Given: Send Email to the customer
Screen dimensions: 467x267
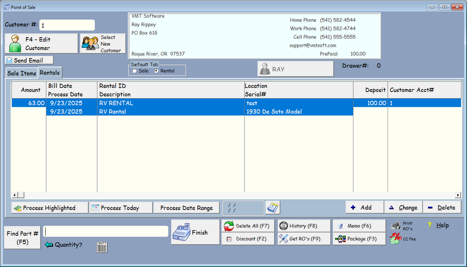Looking at the screenshot, I should click(x=29, y=60).
